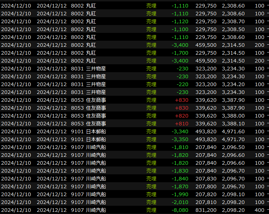Click the 400 quantity cell for 川崎汽船
Viewport: 269px width, 214px height.
[x=259, y=210]
